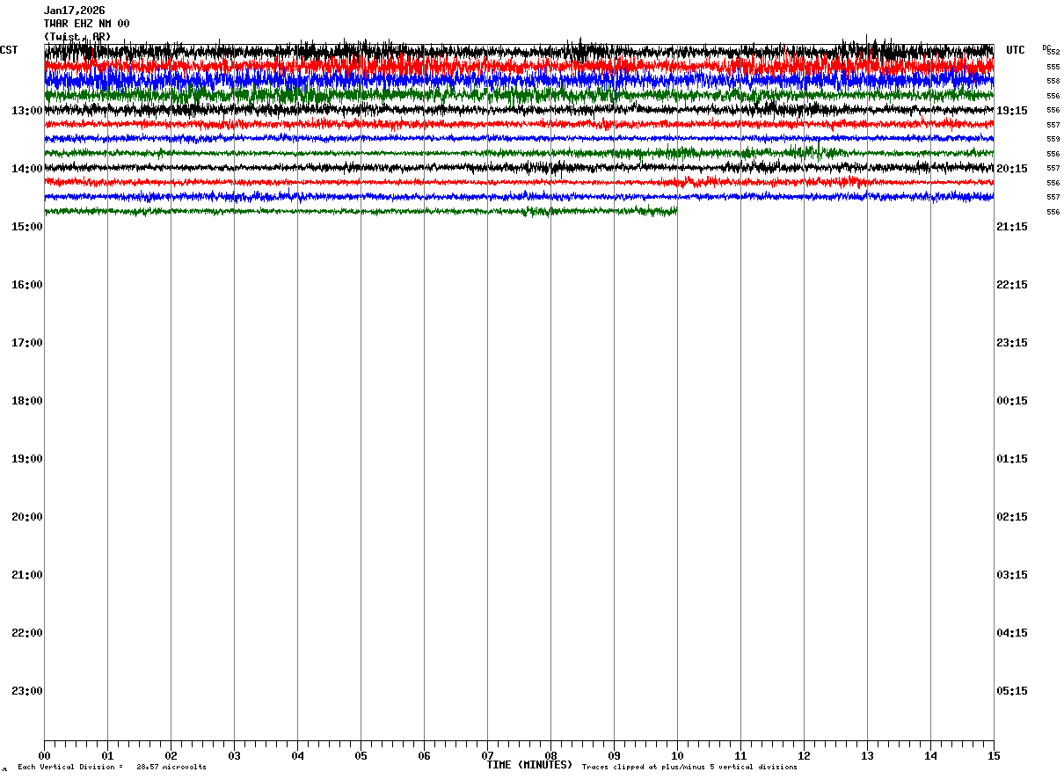Image resolution: width=1064 pixels, height=779 pixels.
Task: Select the 17:00 CST time label
Action: (x=27, y=343)
